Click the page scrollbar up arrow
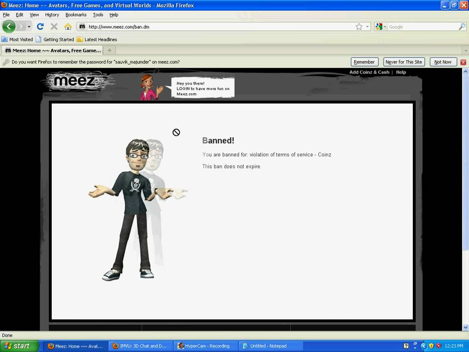Viewport: 469px width, 352px height. [466, 71]
